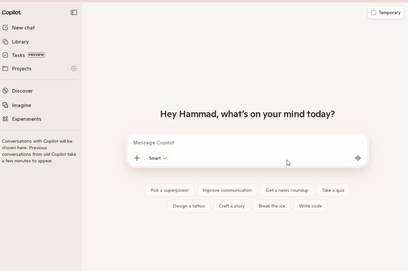Click the 'Conversations with Copilot will be shown here' note
Screen dimensions: 408x271
[39, 151]
